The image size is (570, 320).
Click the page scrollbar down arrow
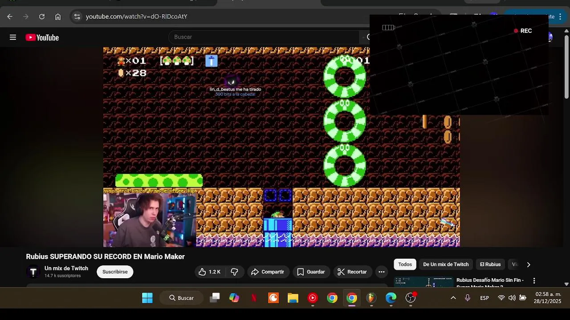click(566, 284)
